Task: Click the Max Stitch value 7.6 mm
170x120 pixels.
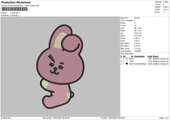Action: (x=137, y=43)
